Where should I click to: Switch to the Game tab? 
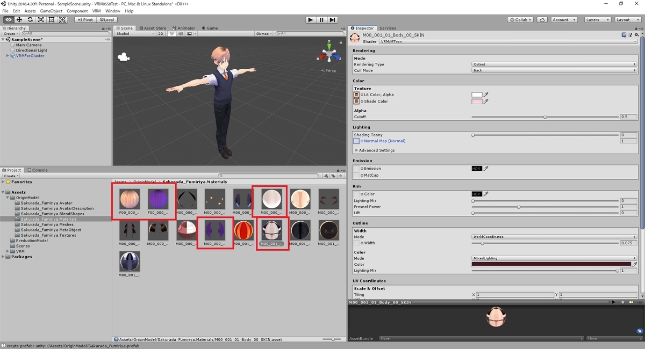[x=210, y=28]
